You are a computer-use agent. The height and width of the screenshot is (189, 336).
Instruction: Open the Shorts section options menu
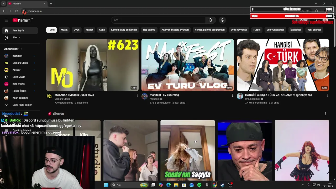(x=325, y=114)
